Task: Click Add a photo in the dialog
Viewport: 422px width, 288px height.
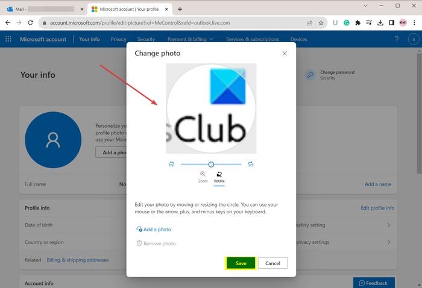Action: 154,230
